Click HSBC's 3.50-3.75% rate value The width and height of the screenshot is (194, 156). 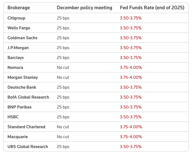pos(131,117)
